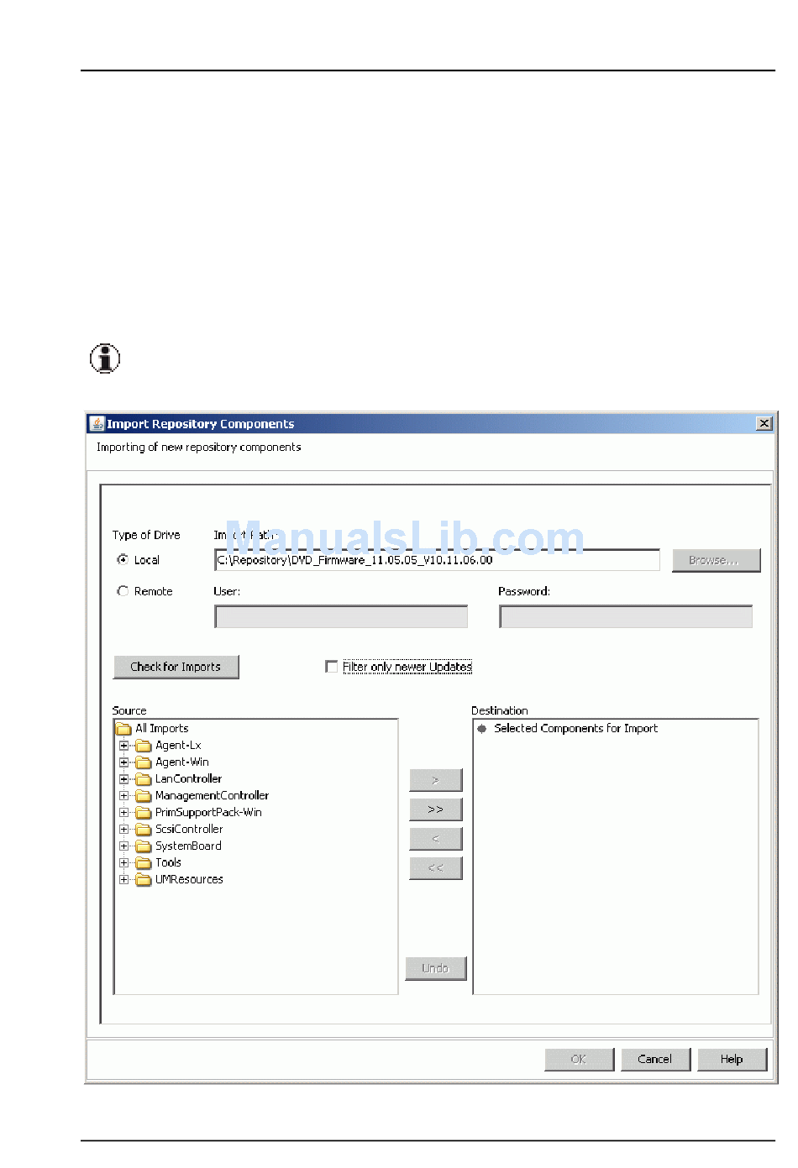Click the Cancel button
Viewport: 798px width, 1168px height.
click(x=655, y=1060)
